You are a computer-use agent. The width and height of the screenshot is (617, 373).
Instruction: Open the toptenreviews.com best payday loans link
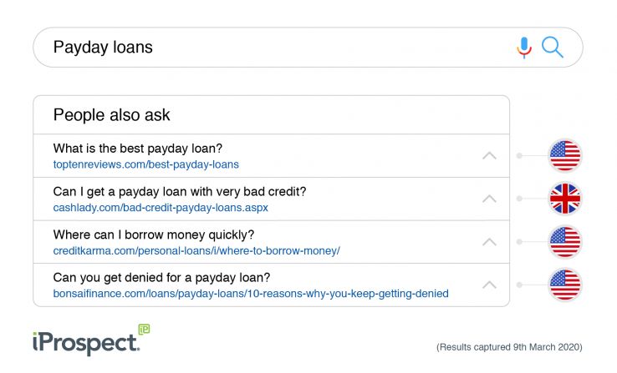[x=145, y=164]
